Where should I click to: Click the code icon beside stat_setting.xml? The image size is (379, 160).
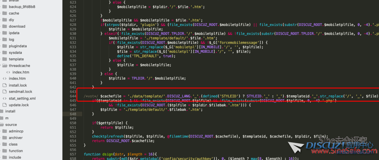tap(4, 98)
